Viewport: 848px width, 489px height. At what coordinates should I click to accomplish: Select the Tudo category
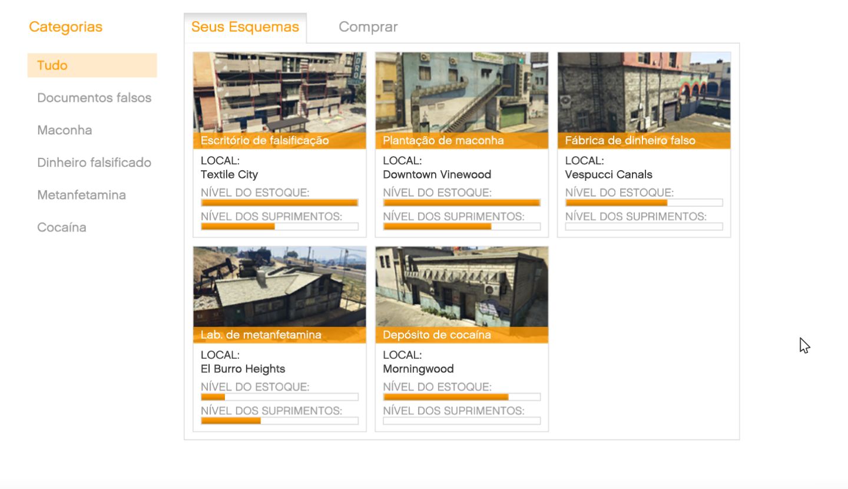click(92, 65)
